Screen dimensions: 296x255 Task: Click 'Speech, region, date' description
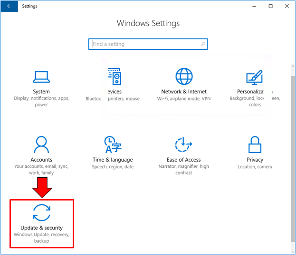[x=113, y=167]
